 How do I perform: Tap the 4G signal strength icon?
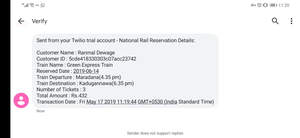tap(25, 5)
